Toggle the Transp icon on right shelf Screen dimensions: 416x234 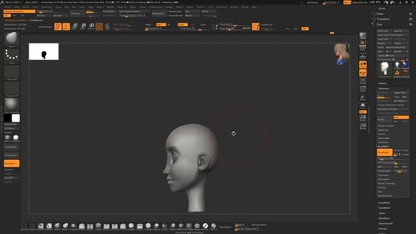363,98
